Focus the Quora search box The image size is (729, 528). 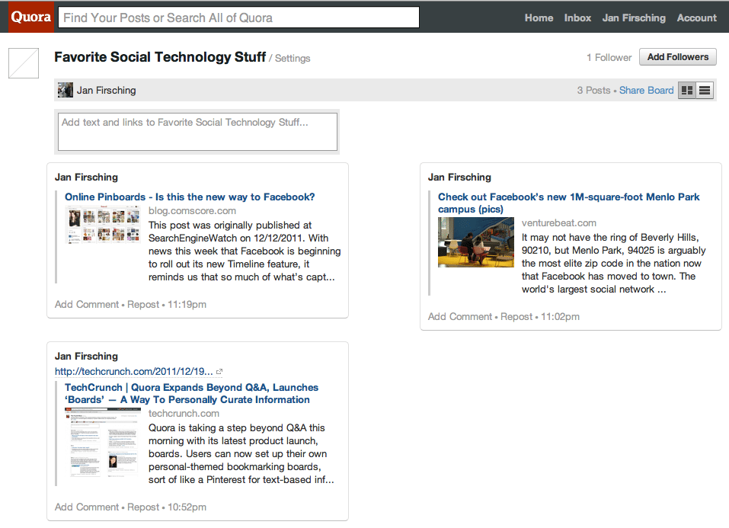coord(239,18)
